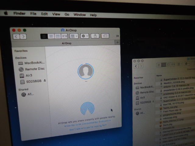Go back in the second Finder window
The width and height of the screenshot is (195, 146).
tap(136, 66)
